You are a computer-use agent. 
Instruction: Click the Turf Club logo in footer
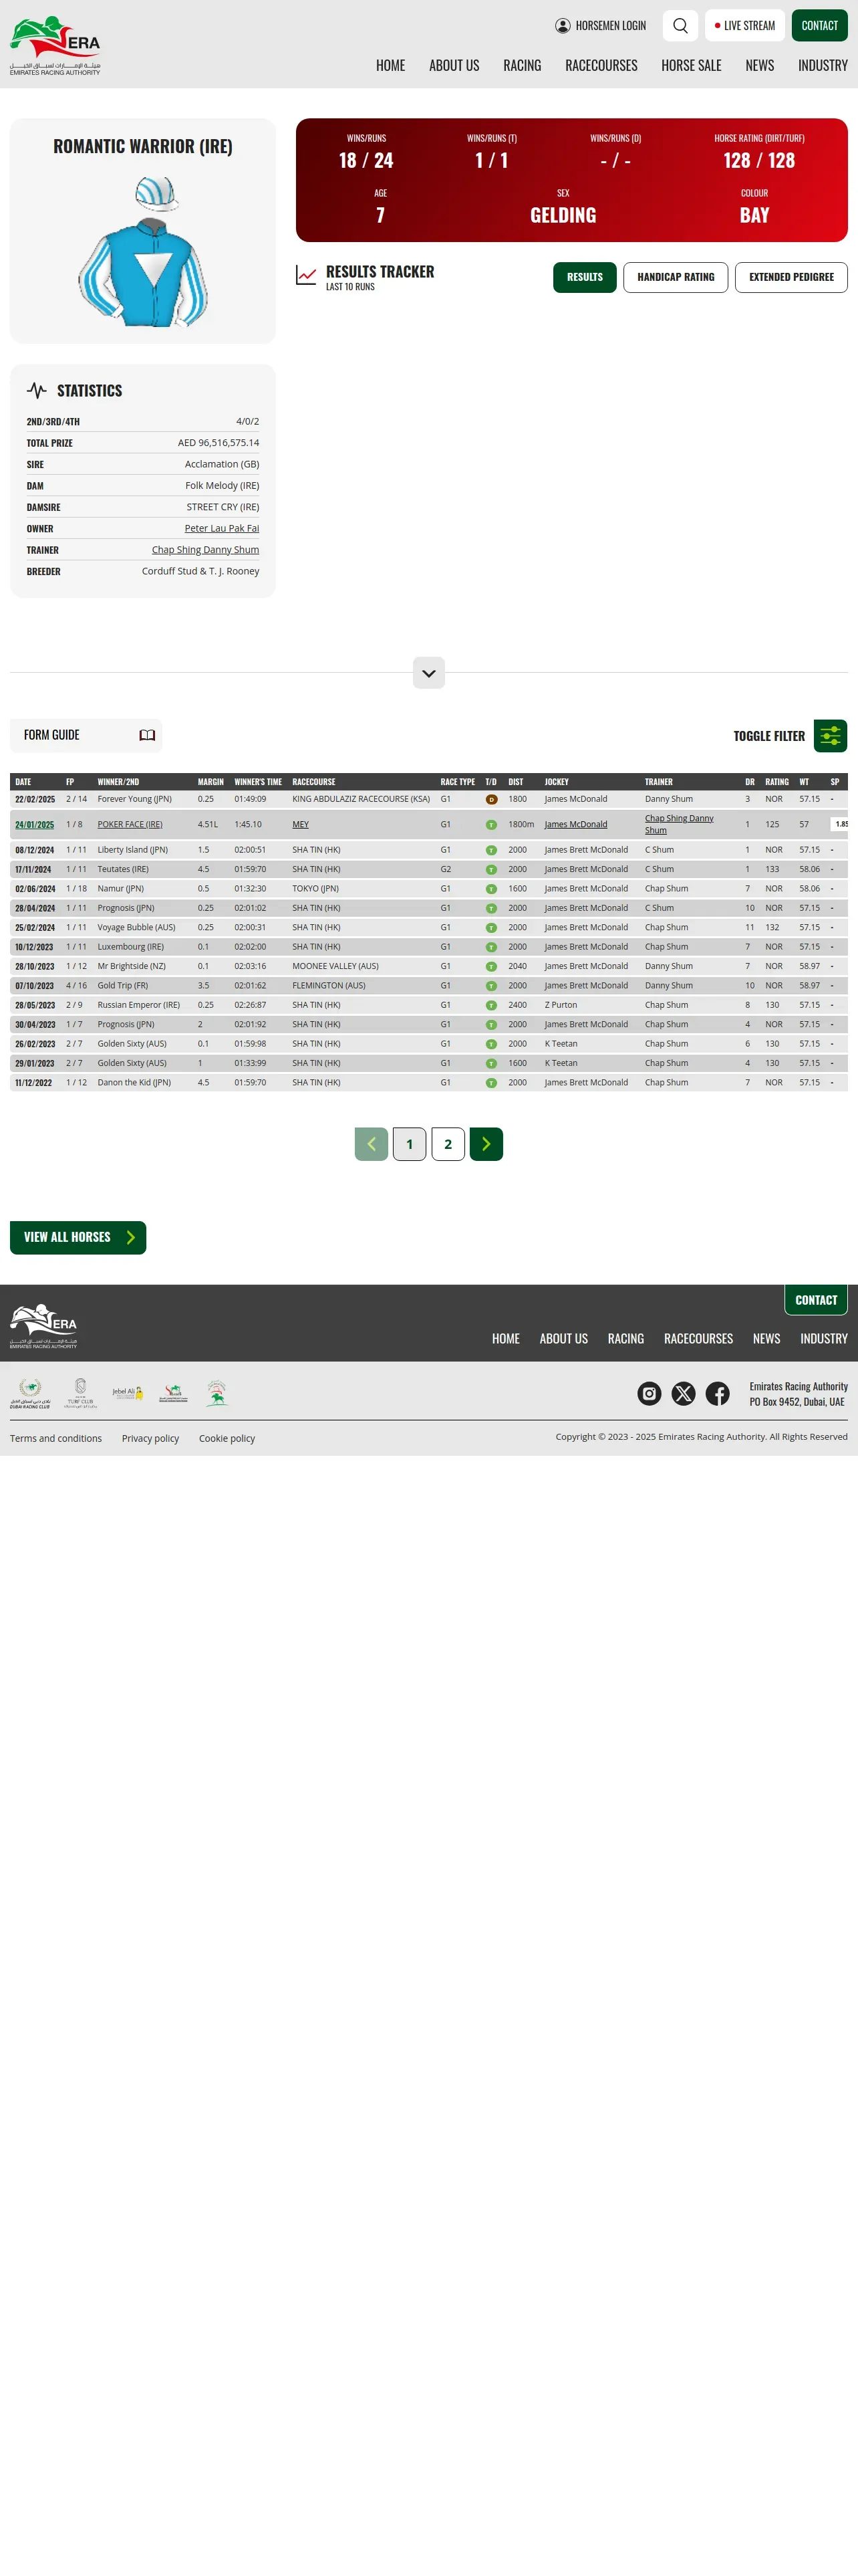[81, 1393]
